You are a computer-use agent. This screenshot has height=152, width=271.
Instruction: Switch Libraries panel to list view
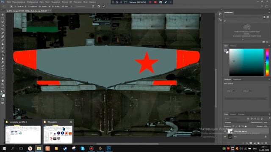[x=268, y=17]
